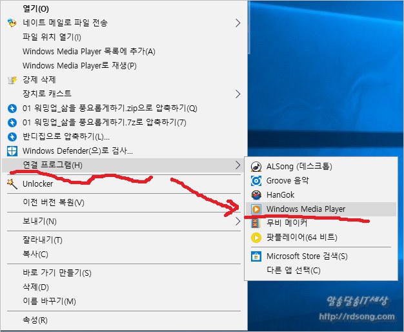The height and width of the screenshot is (332, 404).
Task: Select Unlocker menu entry
Action: pos(124,183)
